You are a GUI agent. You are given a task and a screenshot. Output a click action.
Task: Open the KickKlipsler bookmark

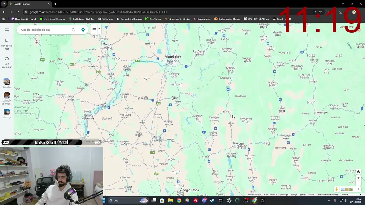[153, 19]
